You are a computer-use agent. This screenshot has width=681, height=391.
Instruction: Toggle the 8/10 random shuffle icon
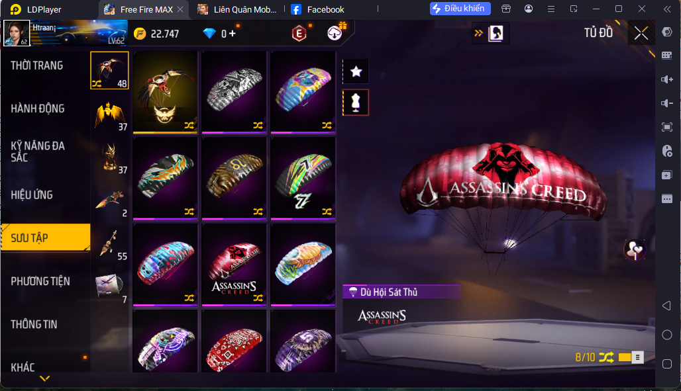[x=606, y=357]
